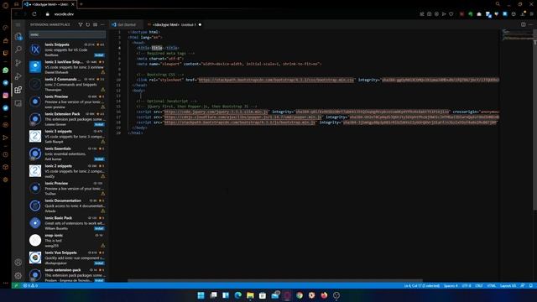This screenshot has width=537, height=302.
Task: Open Ionic 2 snippets extension entry
Action: click(x=67, y=171)
